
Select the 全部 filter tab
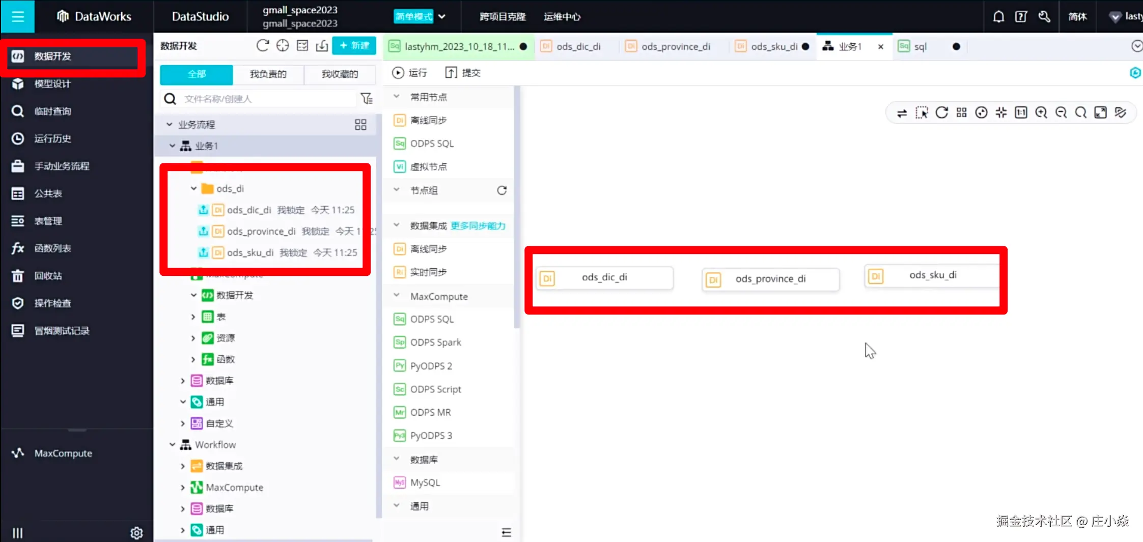197,74
